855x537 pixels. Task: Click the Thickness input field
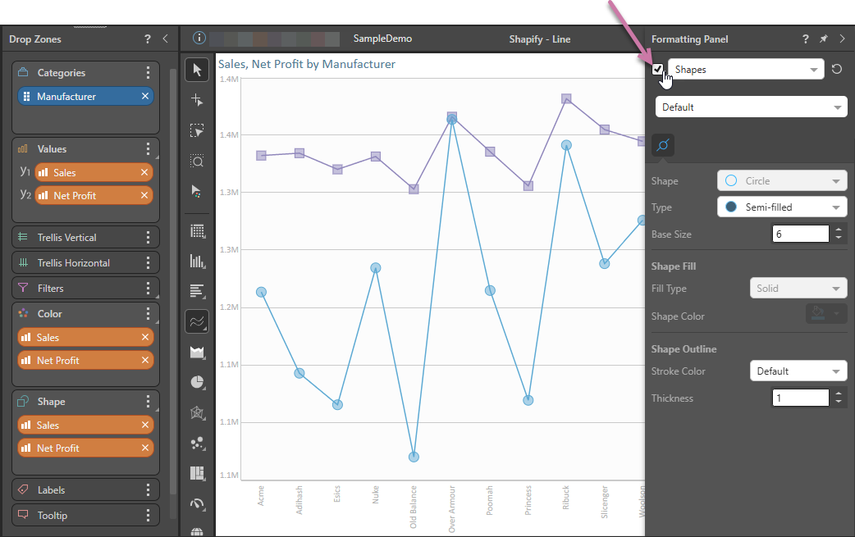click(x=800, y=398)
